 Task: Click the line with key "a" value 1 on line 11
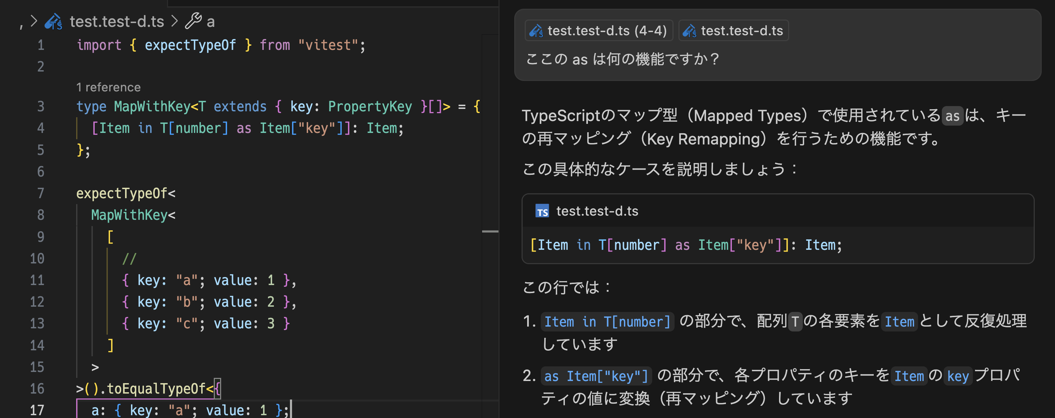[209, 280]
